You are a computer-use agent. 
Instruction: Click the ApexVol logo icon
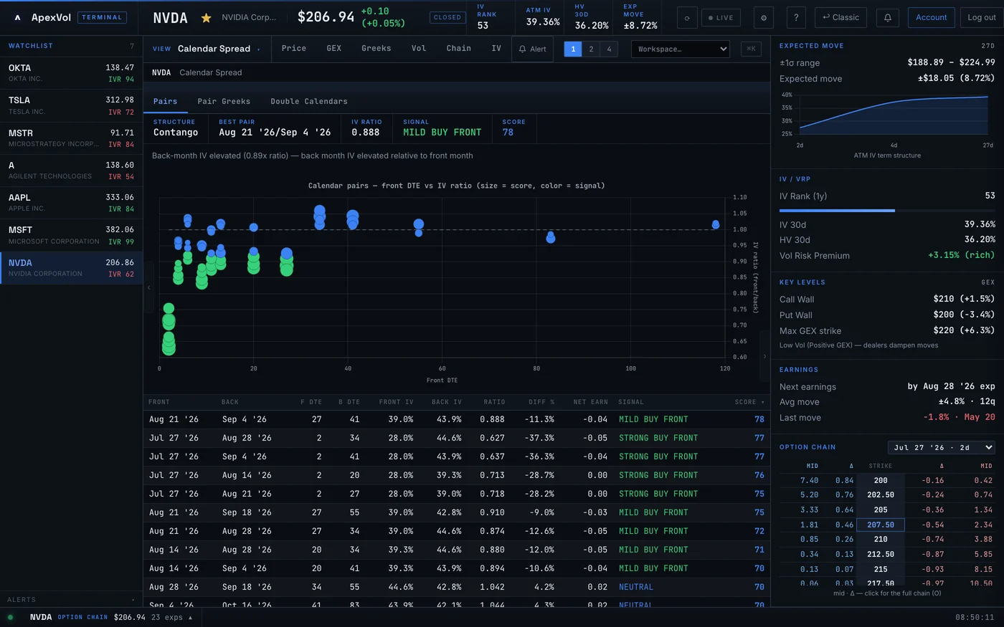tap(17, 17)
